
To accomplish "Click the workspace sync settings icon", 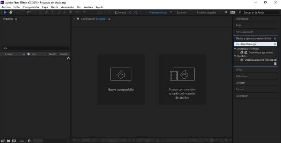I will click(233, 12).
